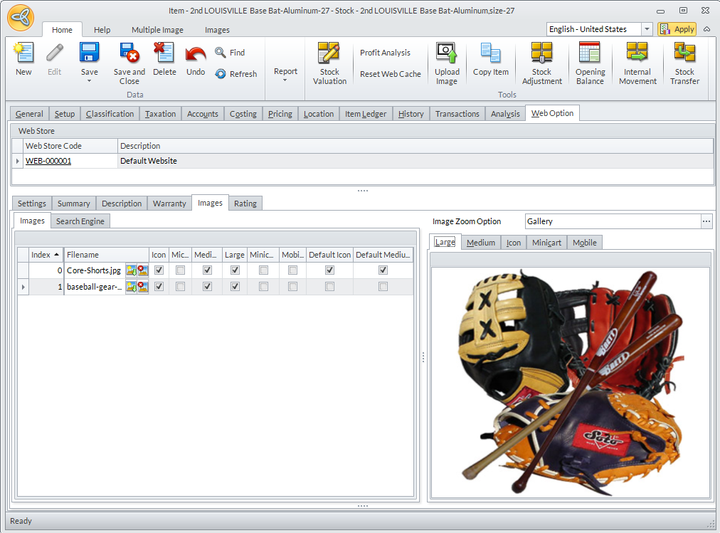Click the Save and Close icon
The height and width of the screenshot is (533, 720).
click(x=129, y=54)
